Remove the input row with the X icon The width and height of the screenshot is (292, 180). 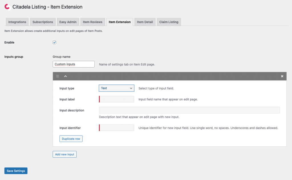(x=282, y=76)
